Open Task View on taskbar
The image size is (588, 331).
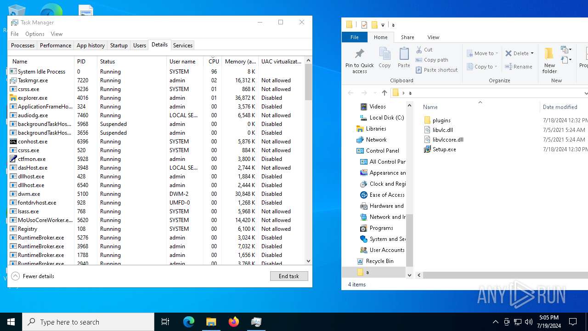coord(165,322)
